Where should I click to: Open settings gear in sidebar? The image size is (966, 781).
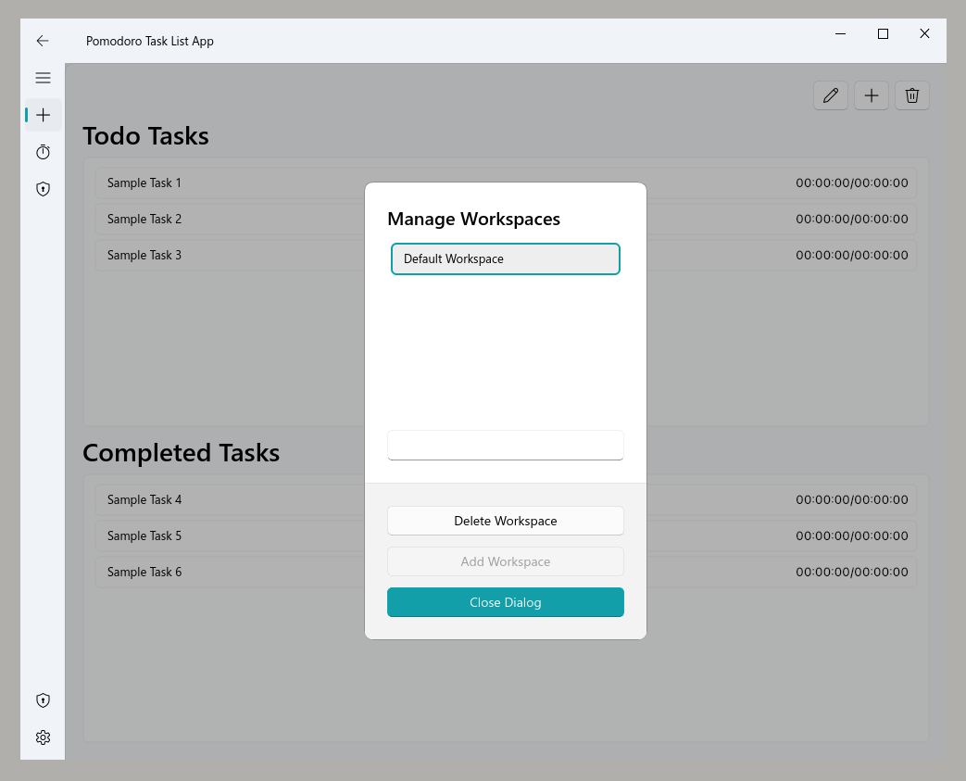tap(44, 737)
